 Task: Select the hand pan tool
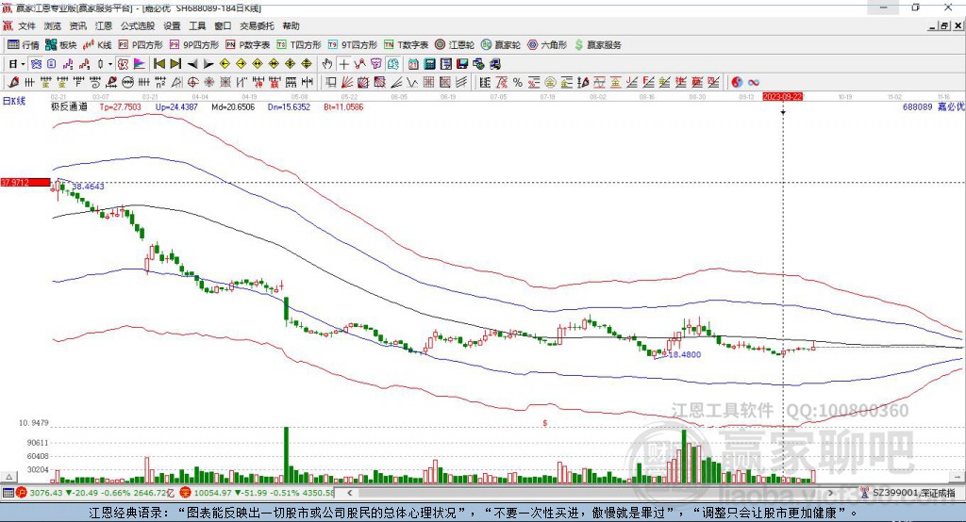click(327, 64)
